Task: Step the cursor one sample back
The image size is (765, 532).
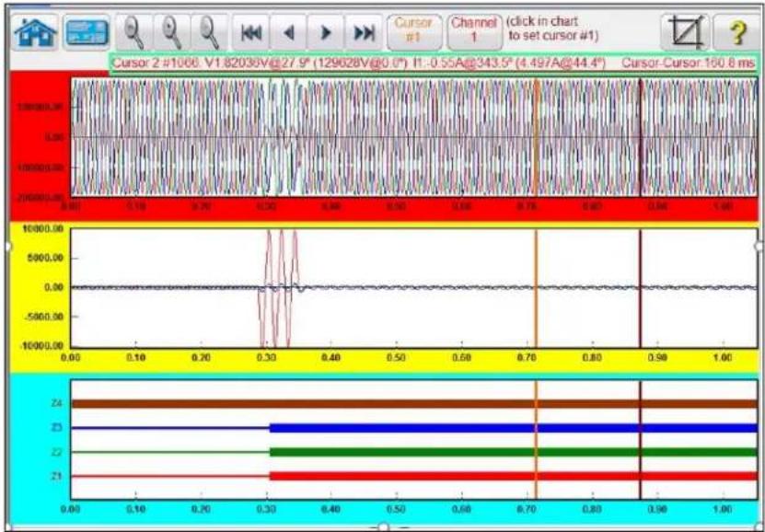Action: tap(289, 33)
